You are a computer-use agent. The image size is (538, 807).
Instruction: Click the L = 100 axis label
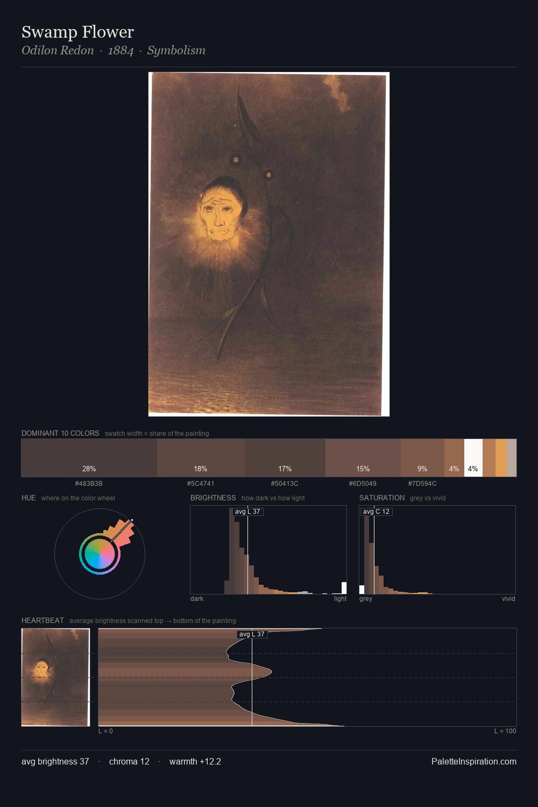pyautogui.click(x=505, y=731)
